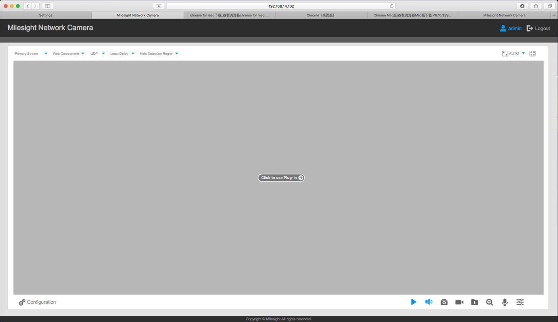The image size is (558, 322).
Task: Select the first Milesight Network Camera tab
Action: pos(138,15)
